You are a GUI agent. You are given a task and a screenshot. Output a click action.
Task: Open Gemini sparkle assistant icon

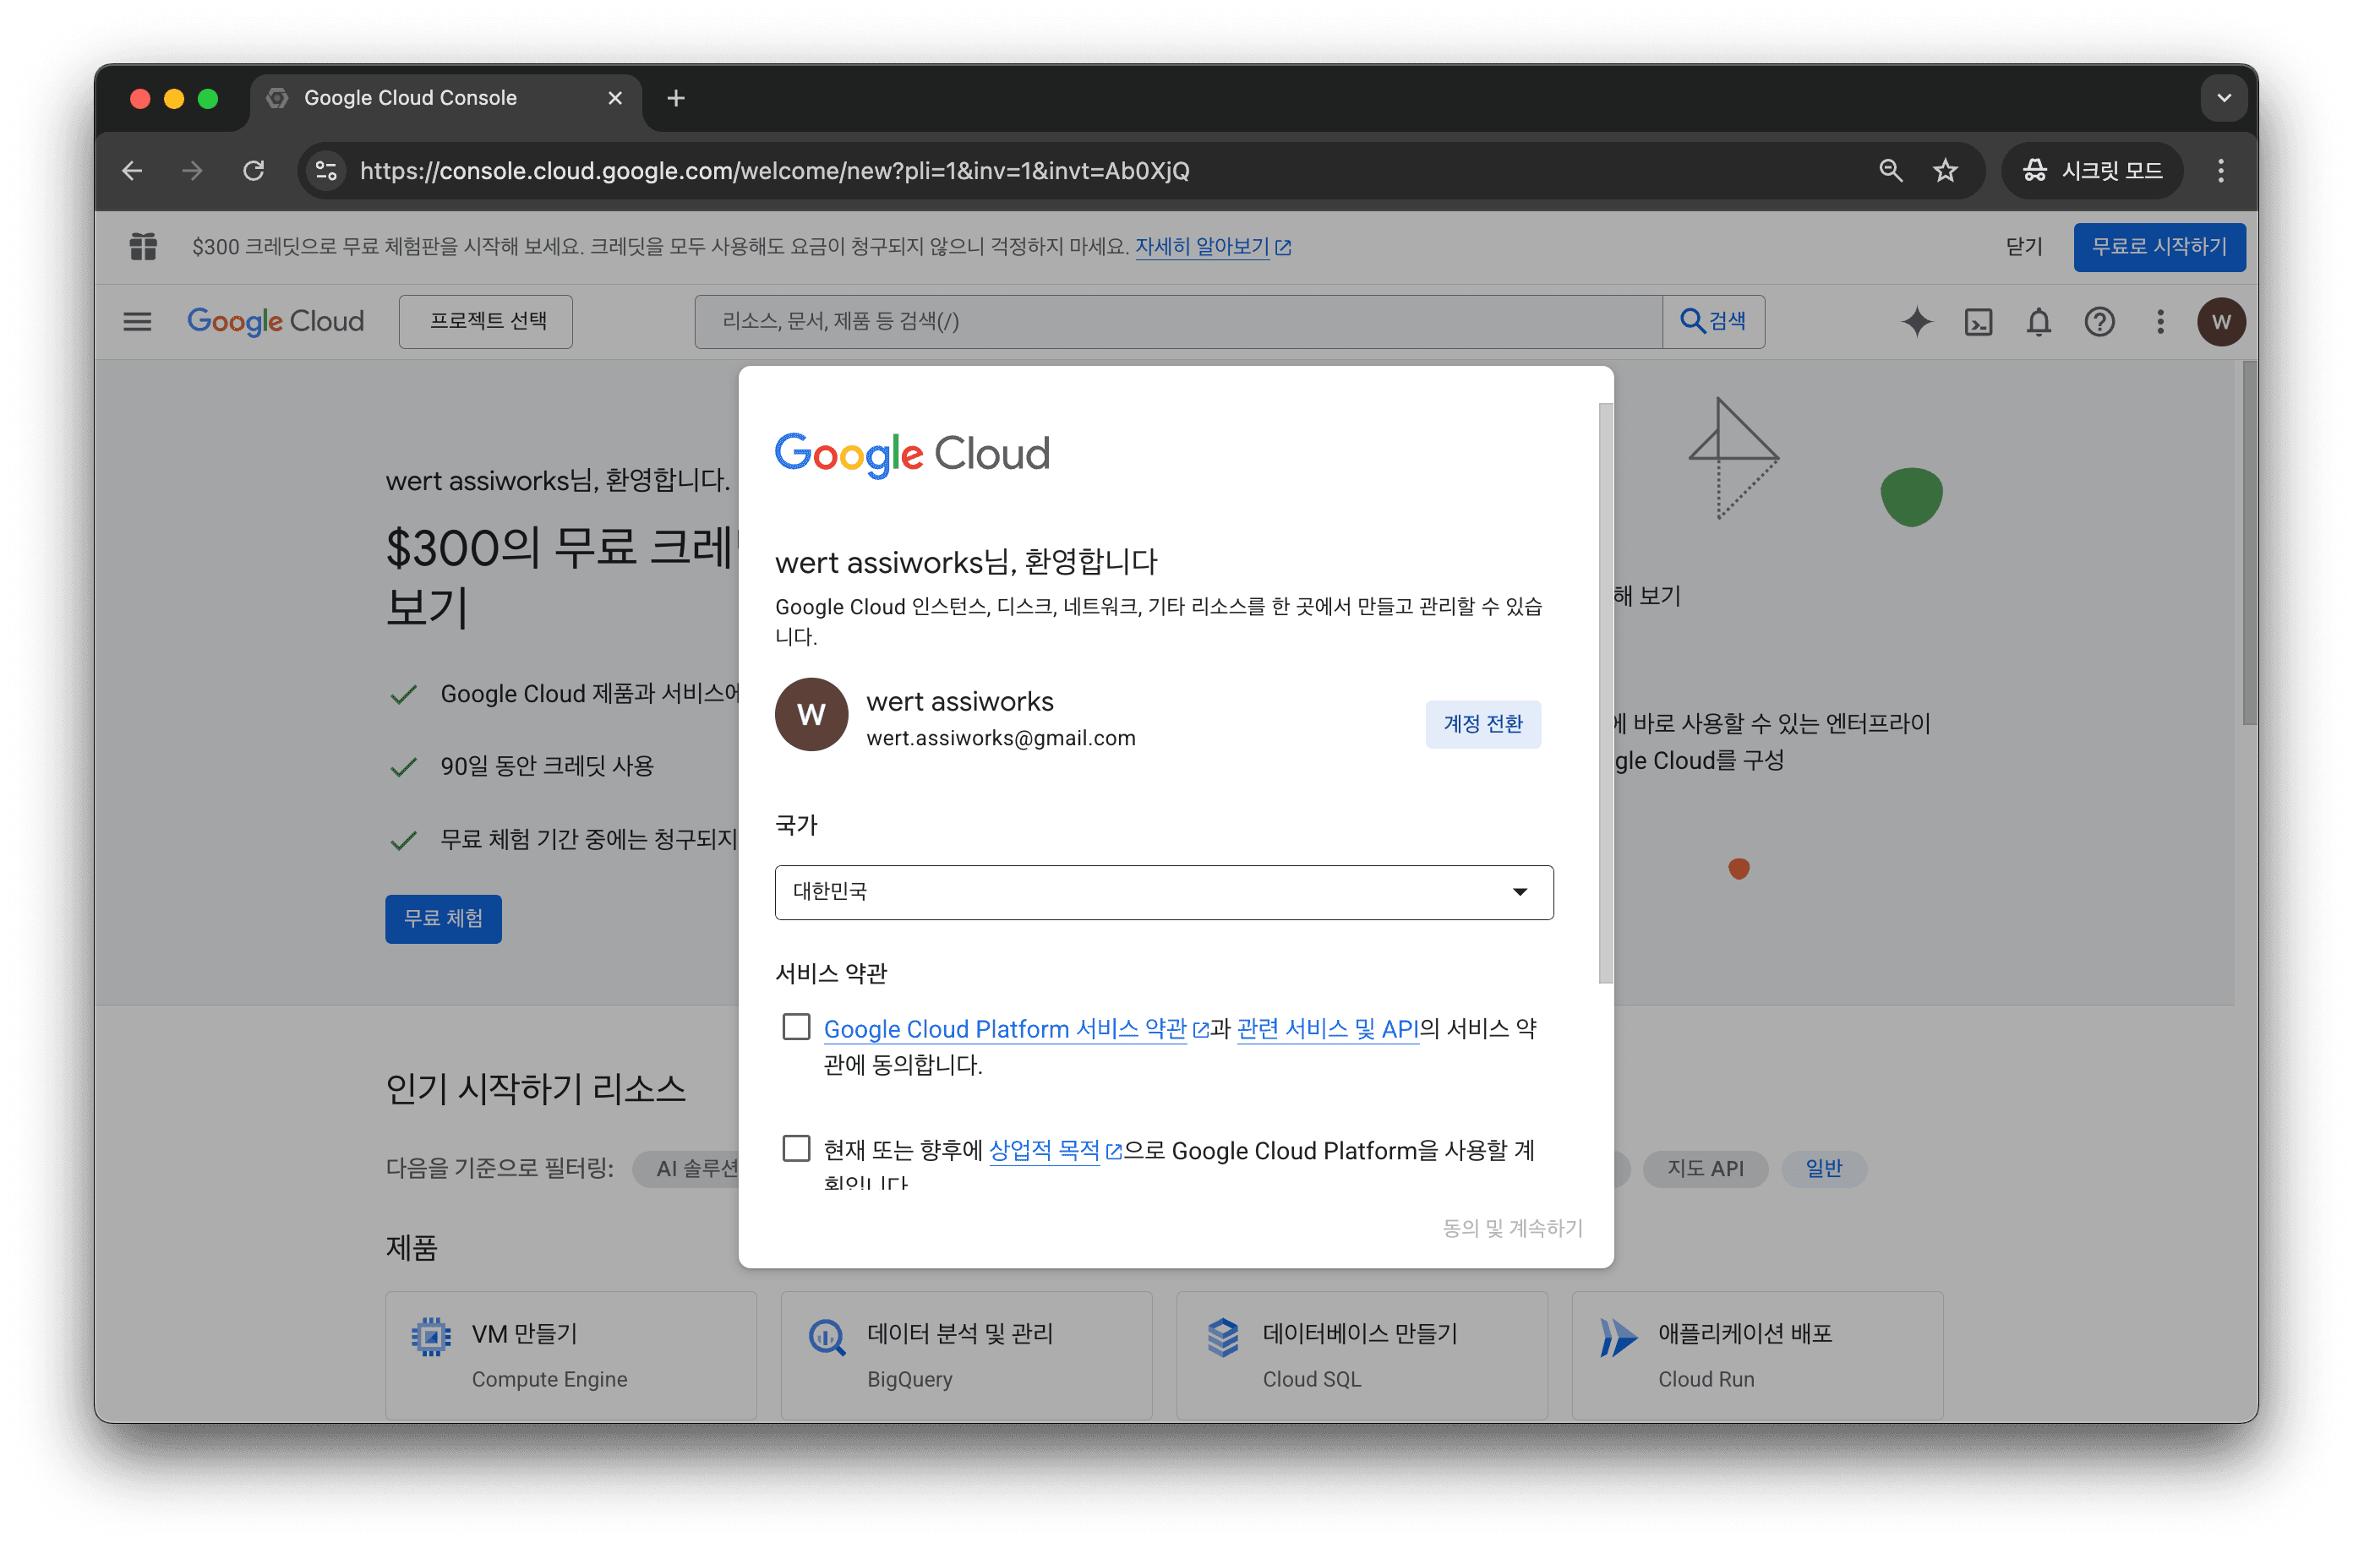pyautogui.click(x=1916, y=322)
